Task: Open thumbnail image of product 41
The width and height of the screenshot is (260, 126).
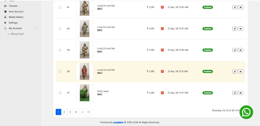Action: point(85,8)
